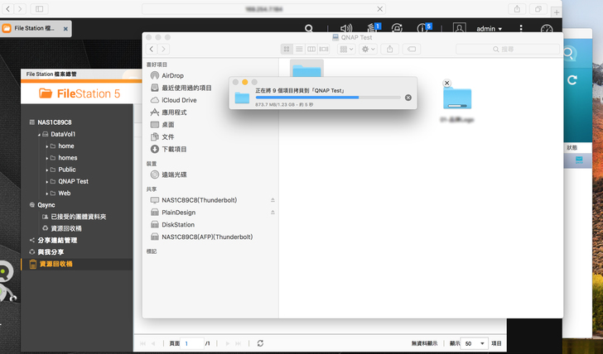This screenshot has width=603, height=354.
Task: Eject PlainDesign share
Action: (x=273, y=213)
